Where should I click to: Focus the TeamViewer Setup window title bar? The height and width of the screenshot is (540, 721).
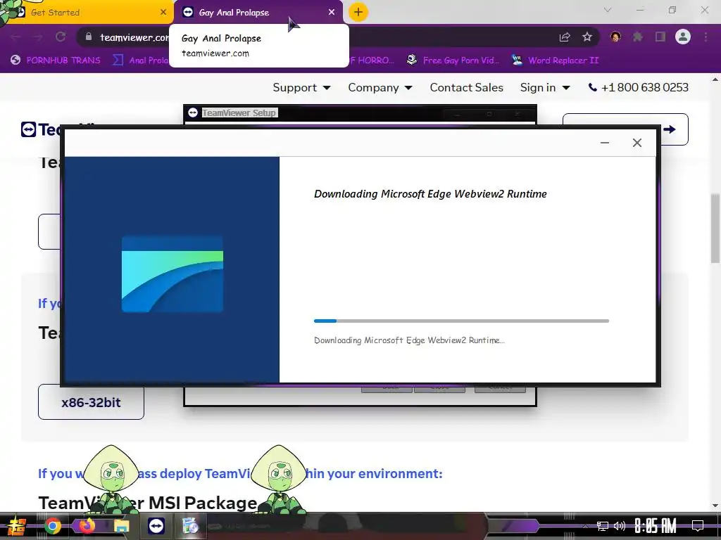(x=360, y=113)
